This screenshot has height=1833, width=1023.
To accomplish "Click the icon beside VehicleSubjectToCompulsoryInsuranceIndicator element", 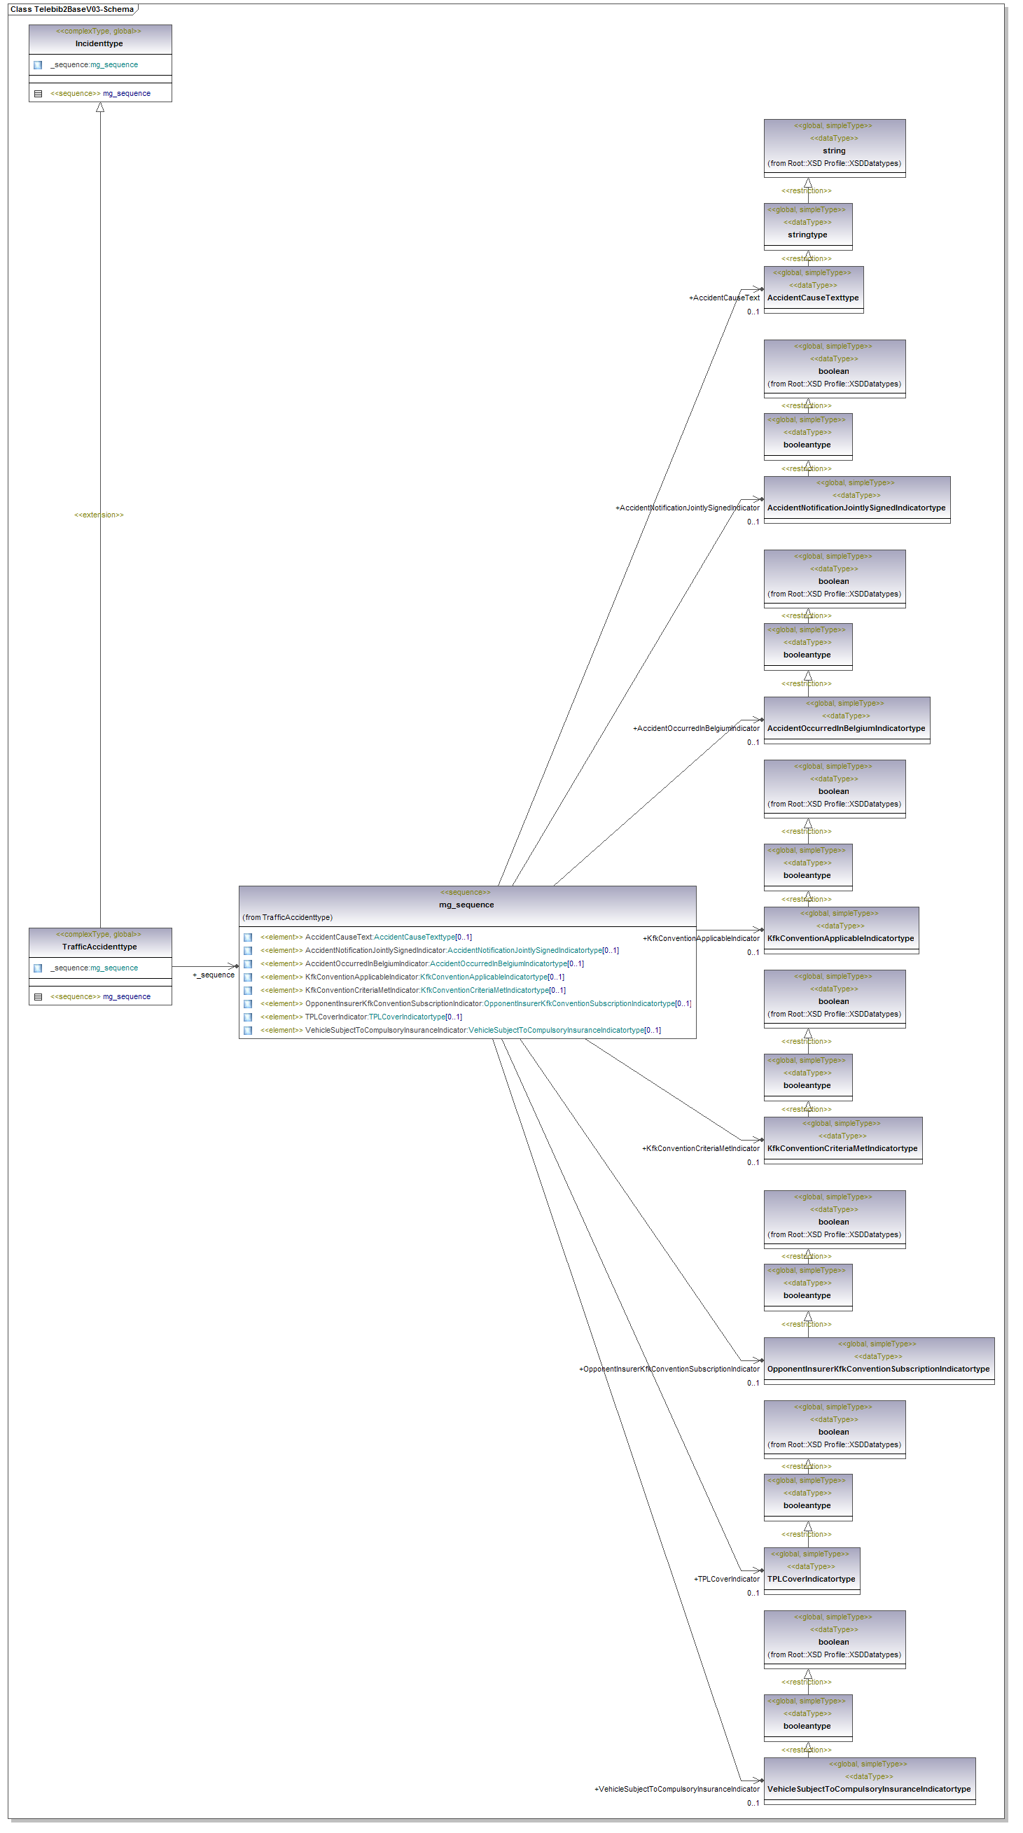I will point(248,1031).
